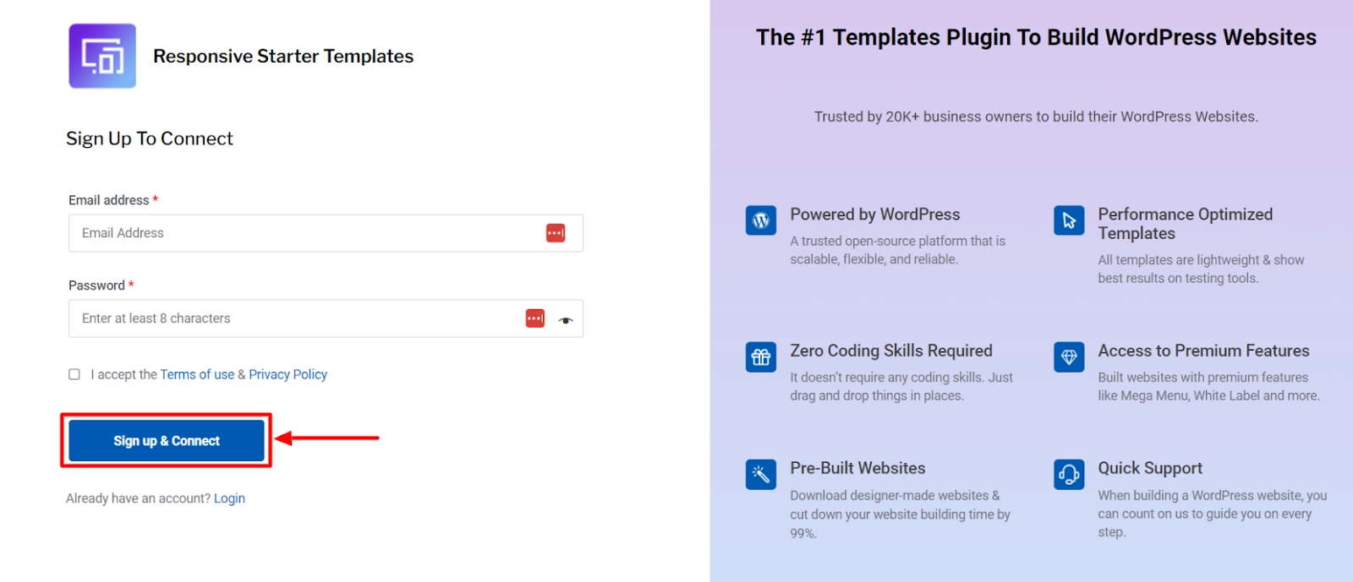
Task: Click the password manager icon in Email field
Action: coord(556,233)
